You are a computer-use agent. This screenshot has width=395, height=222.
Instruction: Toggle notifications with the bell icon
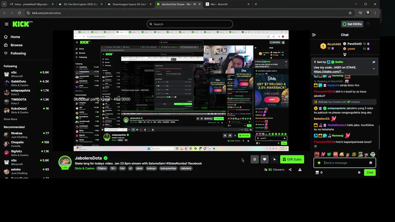coord(255,159)
